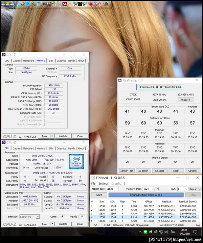The image size is (203, 243).
Task: Click the yellow car-shaped icon in the top dock
Action: coord(53,4)
